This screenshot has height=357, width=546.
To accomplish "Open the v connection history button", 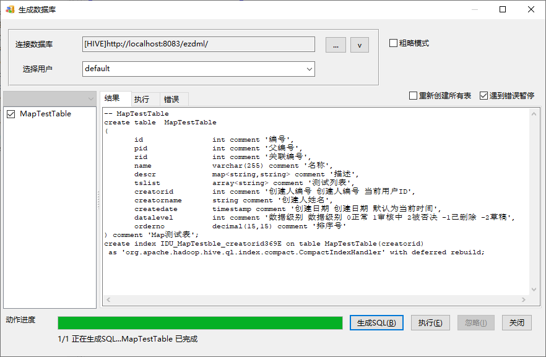I will click(359, 45).
